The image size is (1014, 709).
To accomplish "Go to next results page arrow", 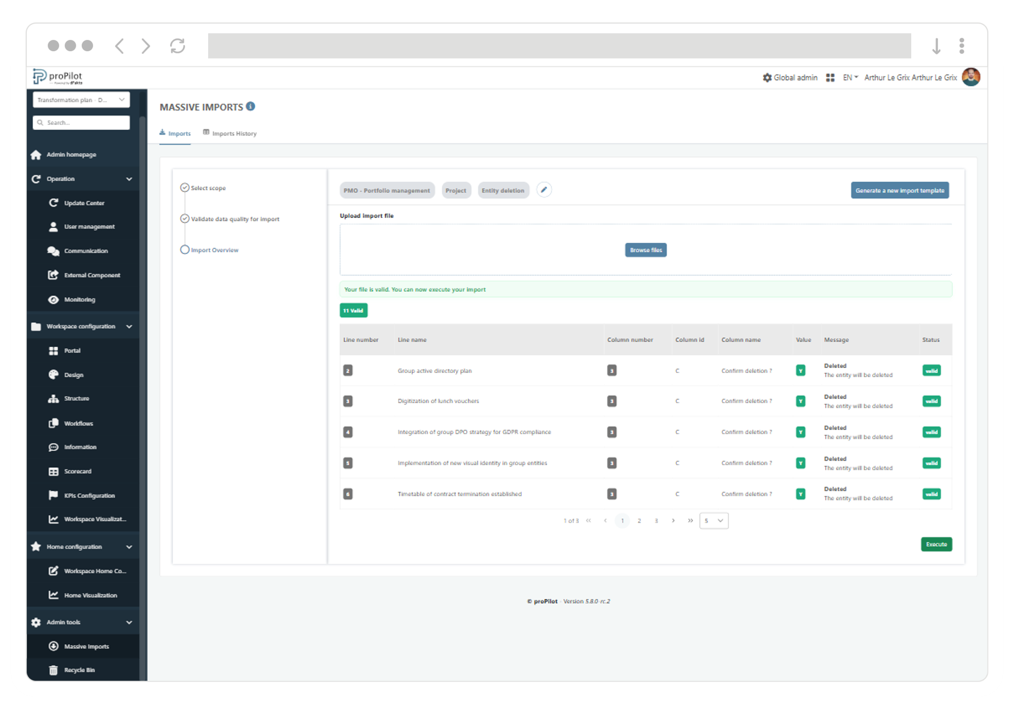I will coord(673,520).
